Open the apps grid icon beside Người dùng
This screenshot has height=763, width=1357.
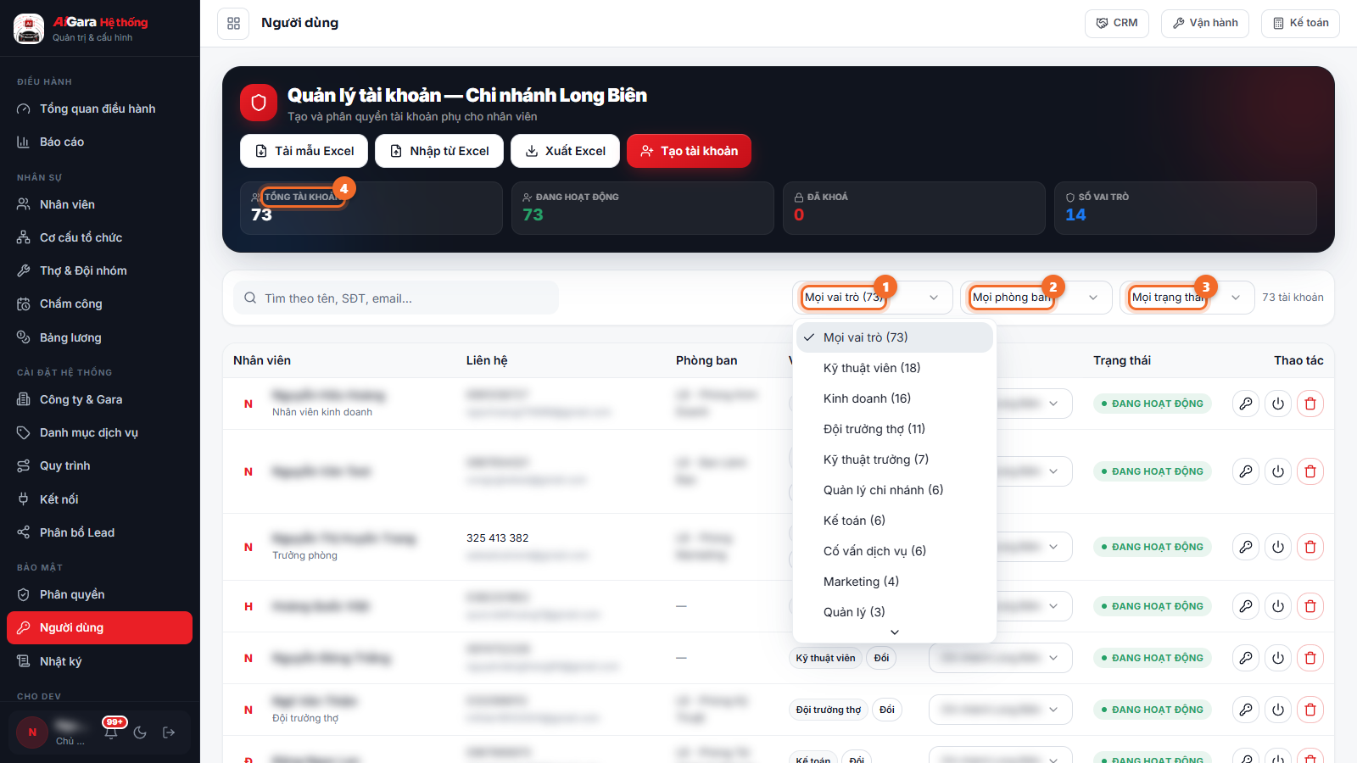pos(233,23)
